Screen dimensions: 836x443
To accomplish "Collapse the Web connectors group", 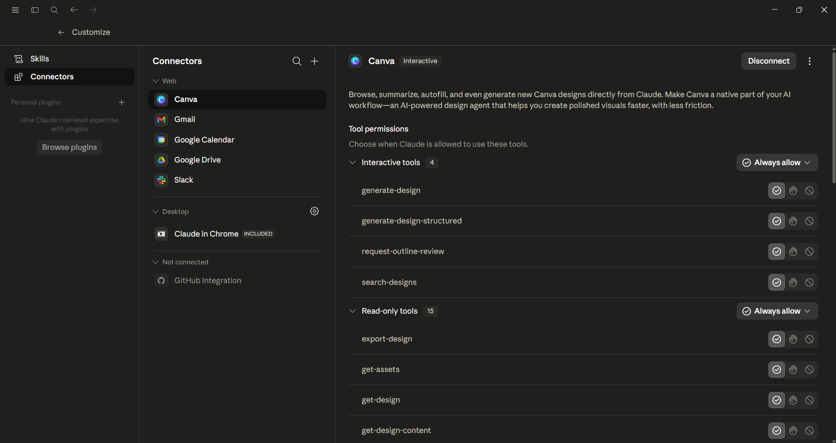I will 156,81.
